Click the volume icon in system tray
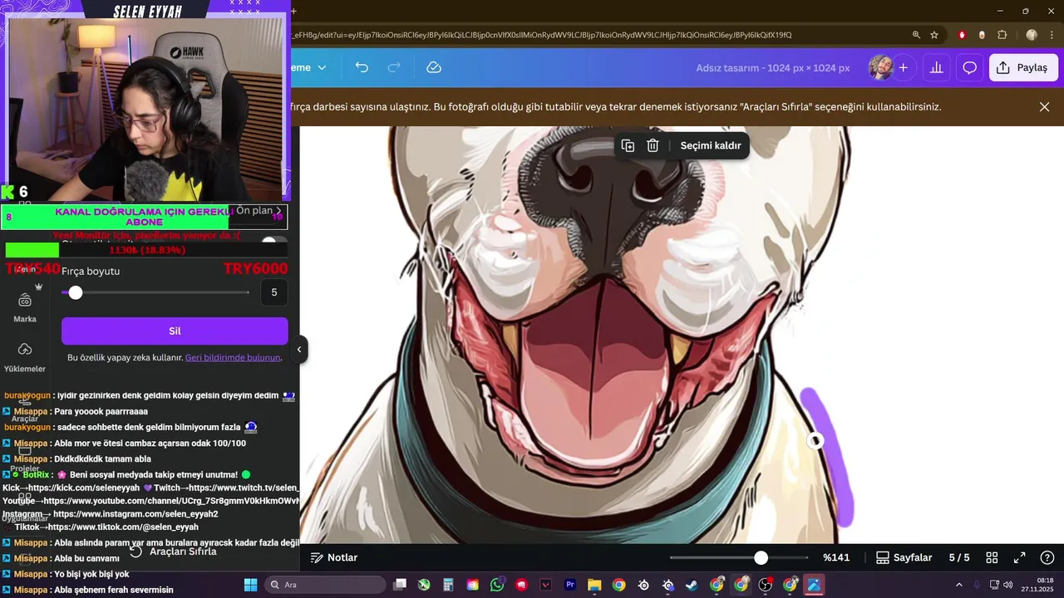1064x598 pixels. pos(1007,585)
